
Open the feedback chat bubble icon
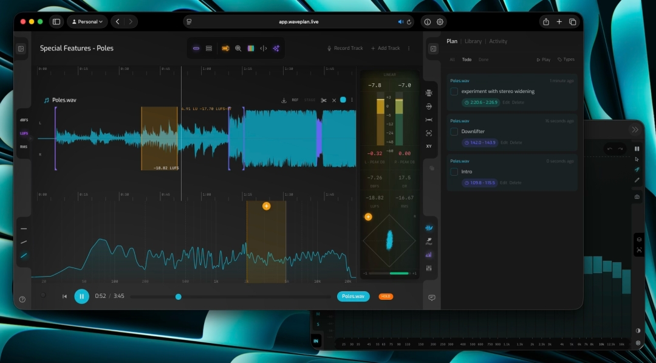click(x=432, y=298)
